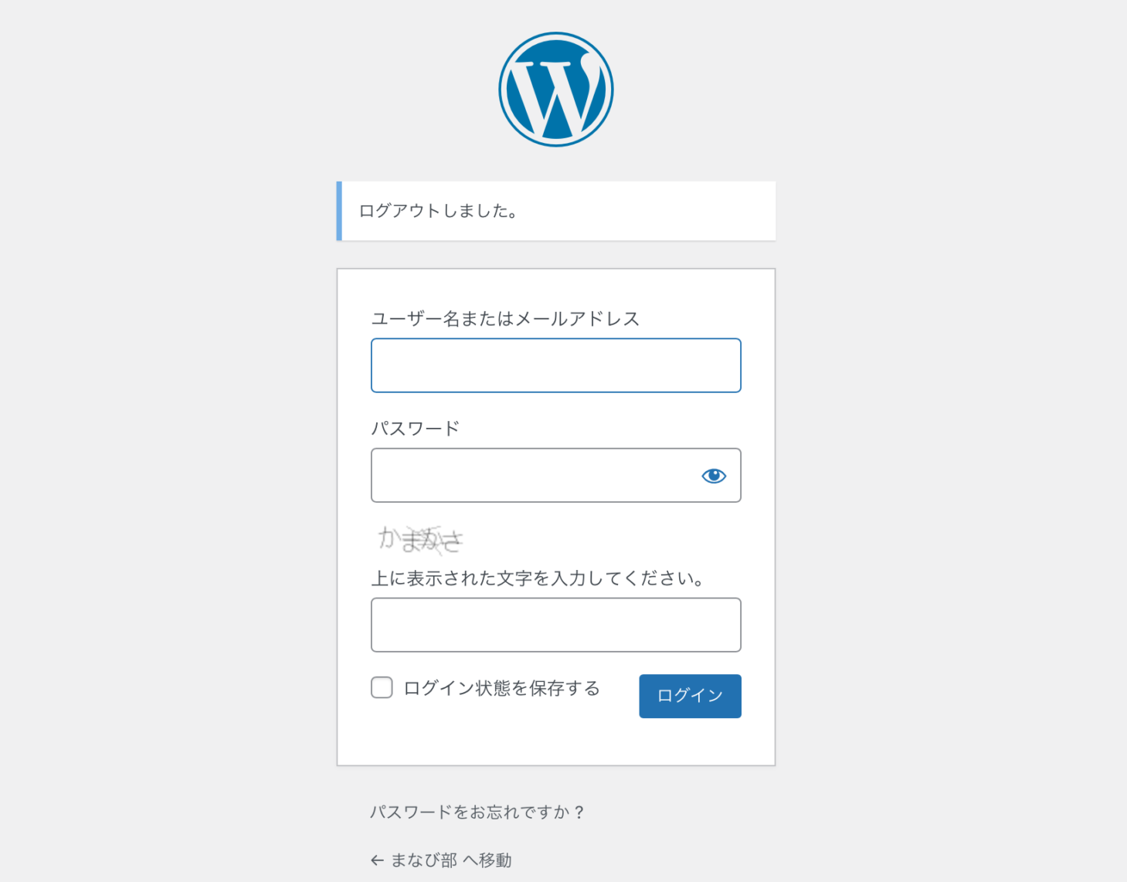Click the ユーザー名またはメールアドレス label
The width and height of the screenshot is (1127, 882).
coord(505,319)
